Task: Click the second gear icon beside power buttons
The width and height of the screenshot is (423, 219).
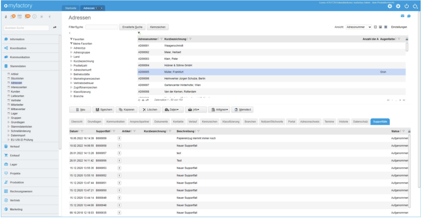Action: coord(398,6)
